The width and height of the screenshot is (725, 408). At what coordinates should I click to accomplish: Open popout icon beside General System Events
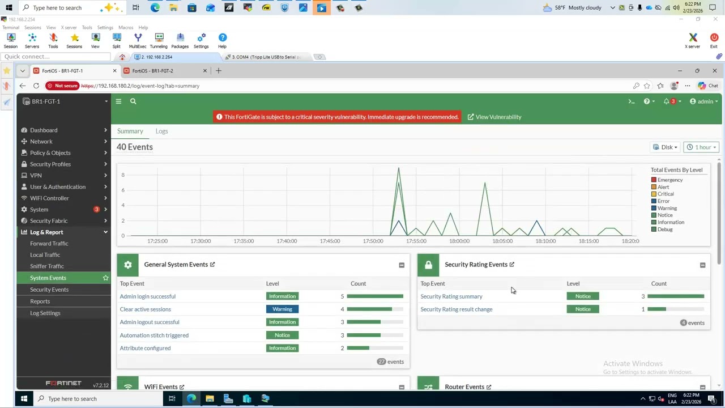tap(212, 265)
